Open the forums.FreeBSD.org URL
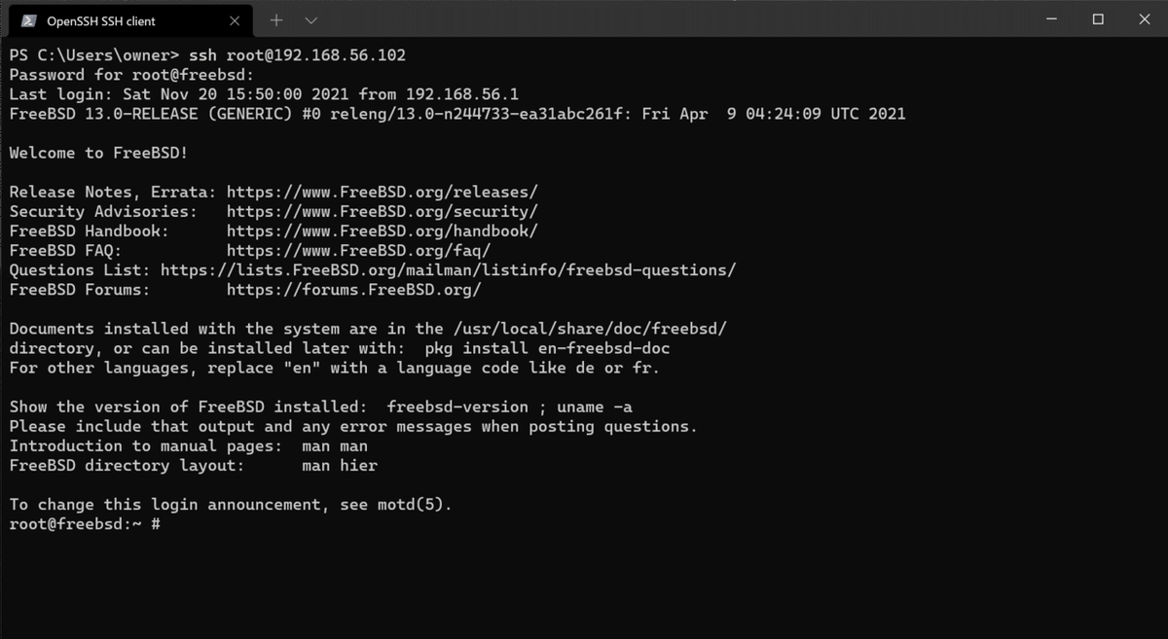1168x639 pixels. click(x=354, y=290)
